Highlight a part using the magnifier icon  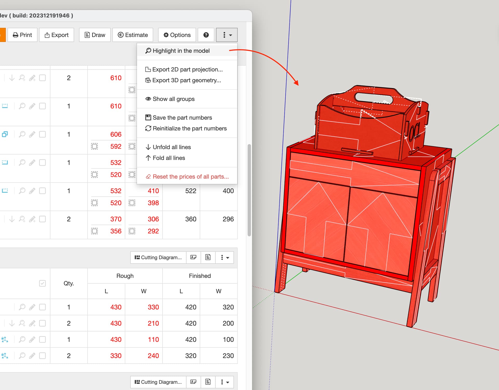tap(22, 78)
